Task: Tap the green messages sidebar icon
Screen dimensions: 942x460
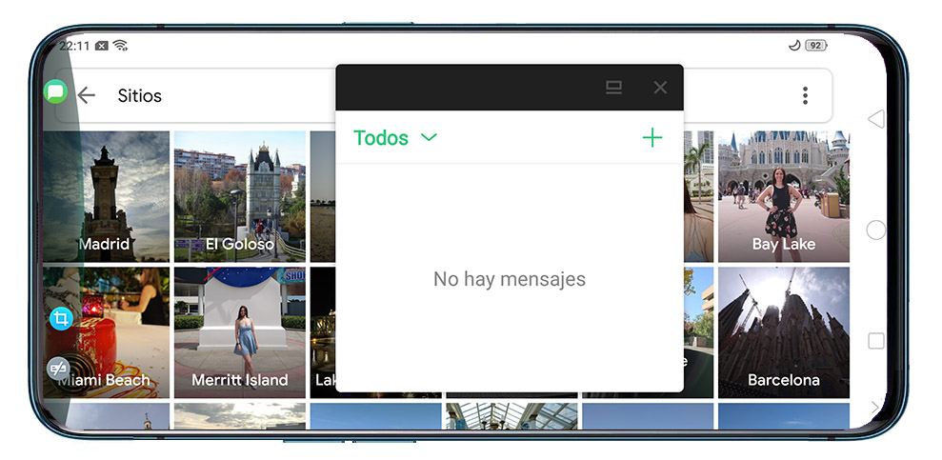Action: tap(55, 91)
